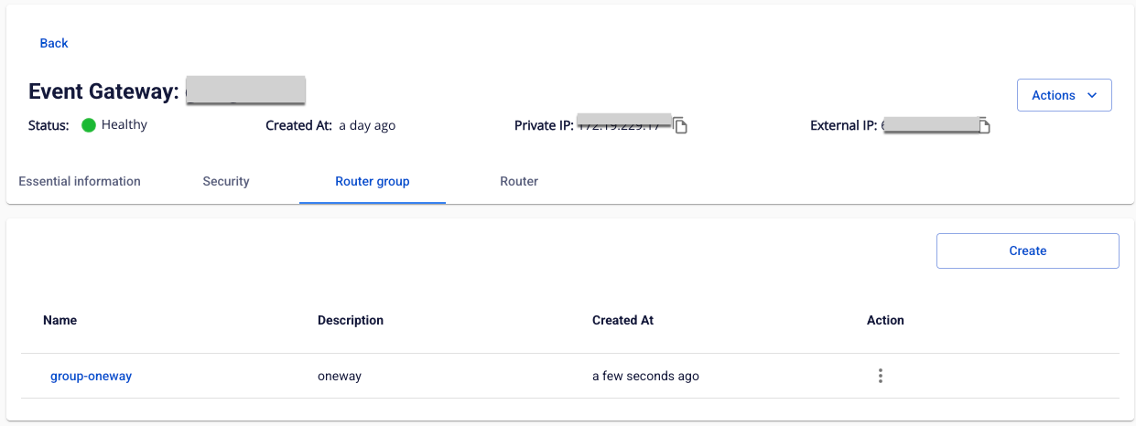This screenshot has height=426, width=1136.
Task: Click the Name column header
Action: click(60, 320)
